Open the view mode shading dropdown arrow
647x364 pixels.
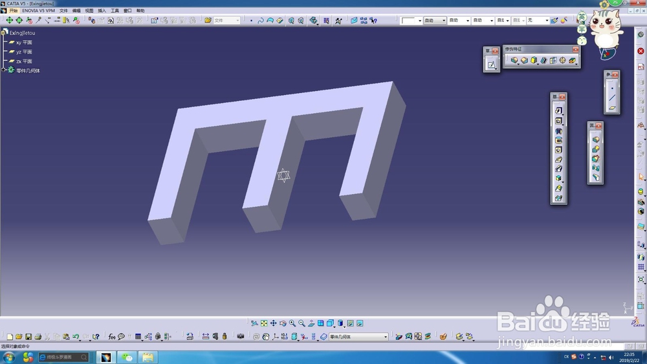[x=345, y=326]
